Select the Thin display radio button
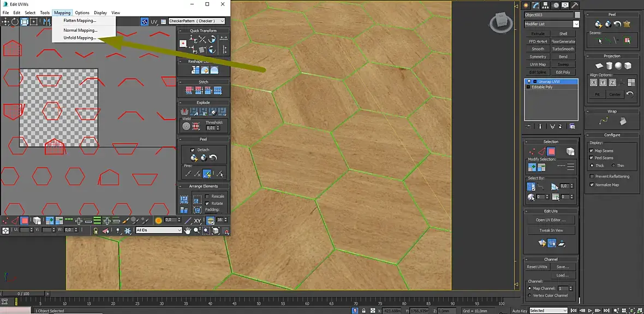The width and height of the screenshot is (644, 314). (x=613, y=165)
